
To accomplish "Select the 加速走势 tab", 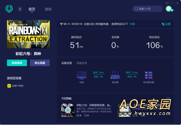I will coord(82,63).
